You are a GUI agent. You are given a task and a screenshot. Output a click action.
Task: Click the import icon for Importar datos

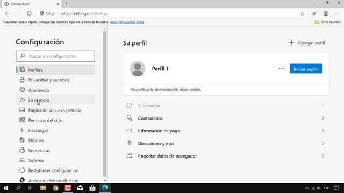tap(130, 156)
